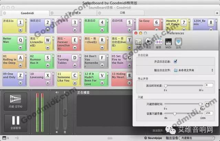This screenshot has height=141, width=220.
Task: Open the MIDI preferences pane
Action: [168, 43]
